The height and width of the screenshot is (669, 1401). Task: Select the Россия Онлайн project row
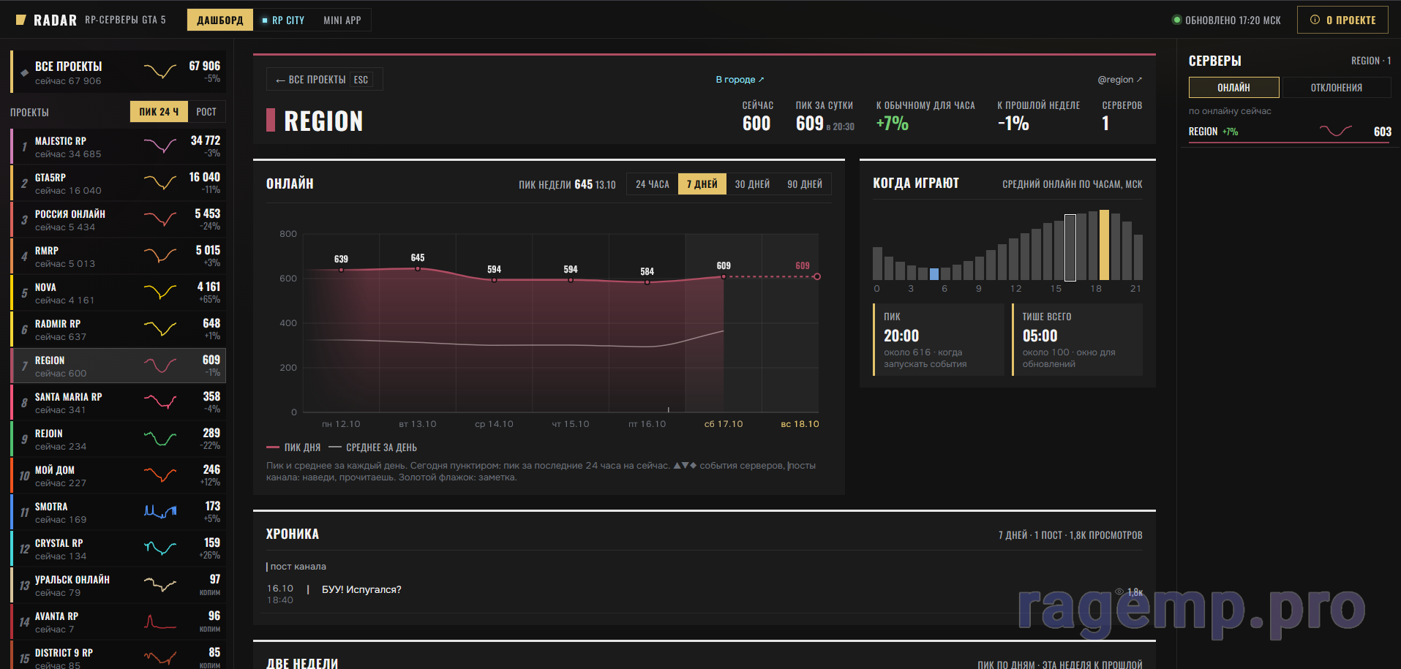coord(119,219)
